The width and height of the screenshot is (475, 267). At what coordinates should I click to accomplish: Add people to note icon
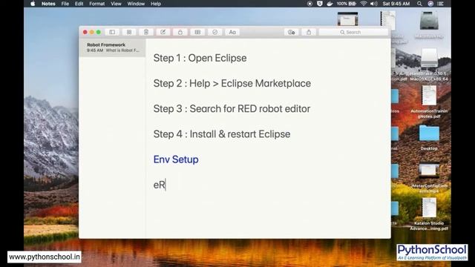(292, 32)
